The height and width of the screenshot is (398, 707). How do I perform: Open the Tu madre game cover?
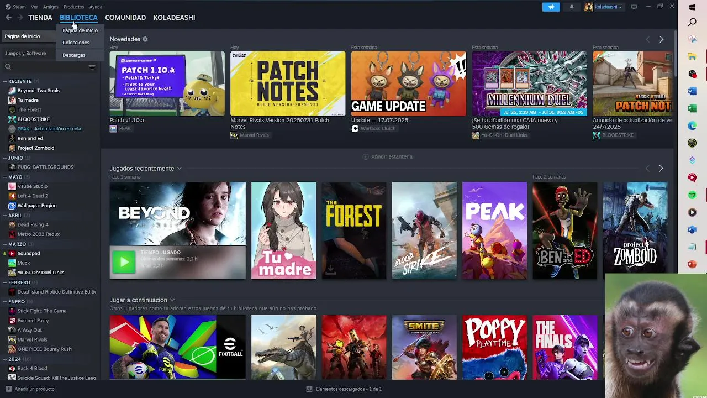[283, 231]
